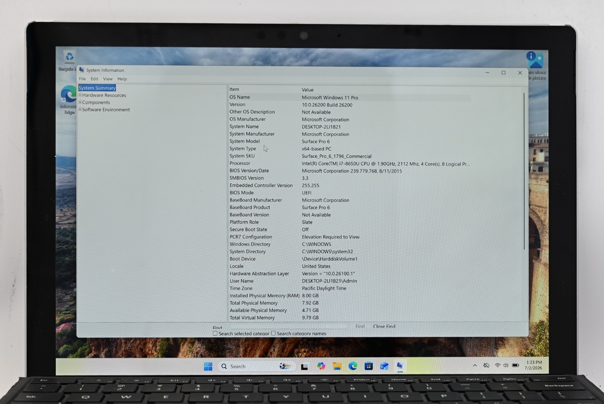Select the BIOS Version/Date row
Image resolution: width=604 pixels, height=404 pixels.
(350, 171)
